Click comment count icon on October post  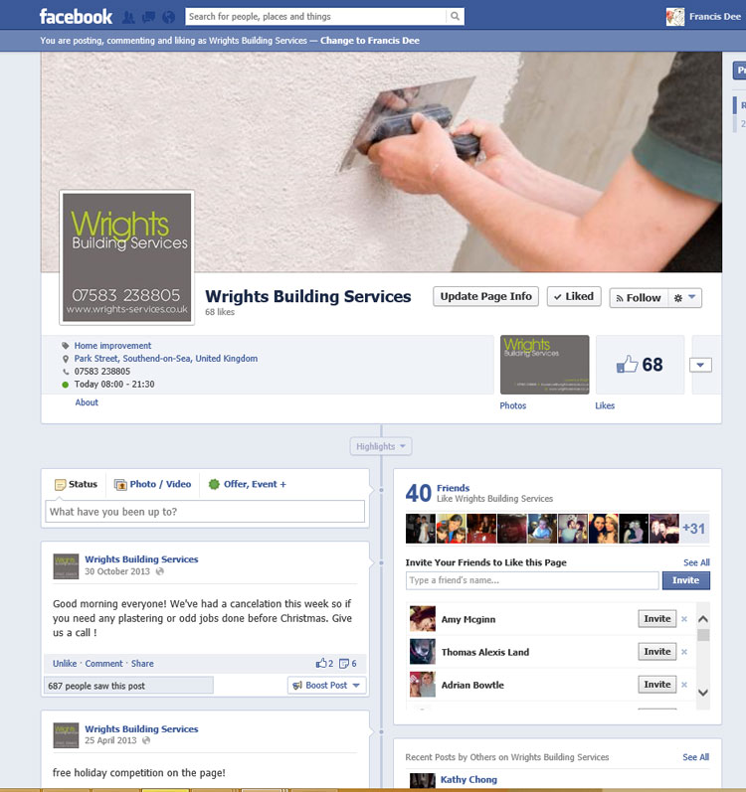pos(344,663)
